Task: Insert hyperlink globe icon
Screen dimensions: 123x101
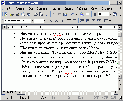Action: point(82,14)
